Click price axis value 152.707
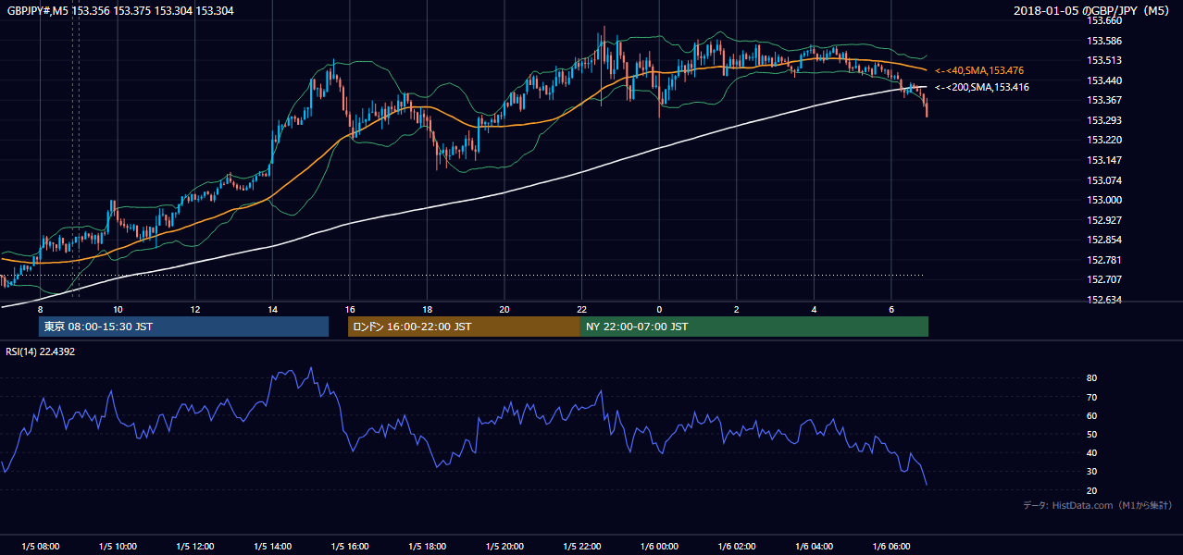 [x=1104, y=279]
